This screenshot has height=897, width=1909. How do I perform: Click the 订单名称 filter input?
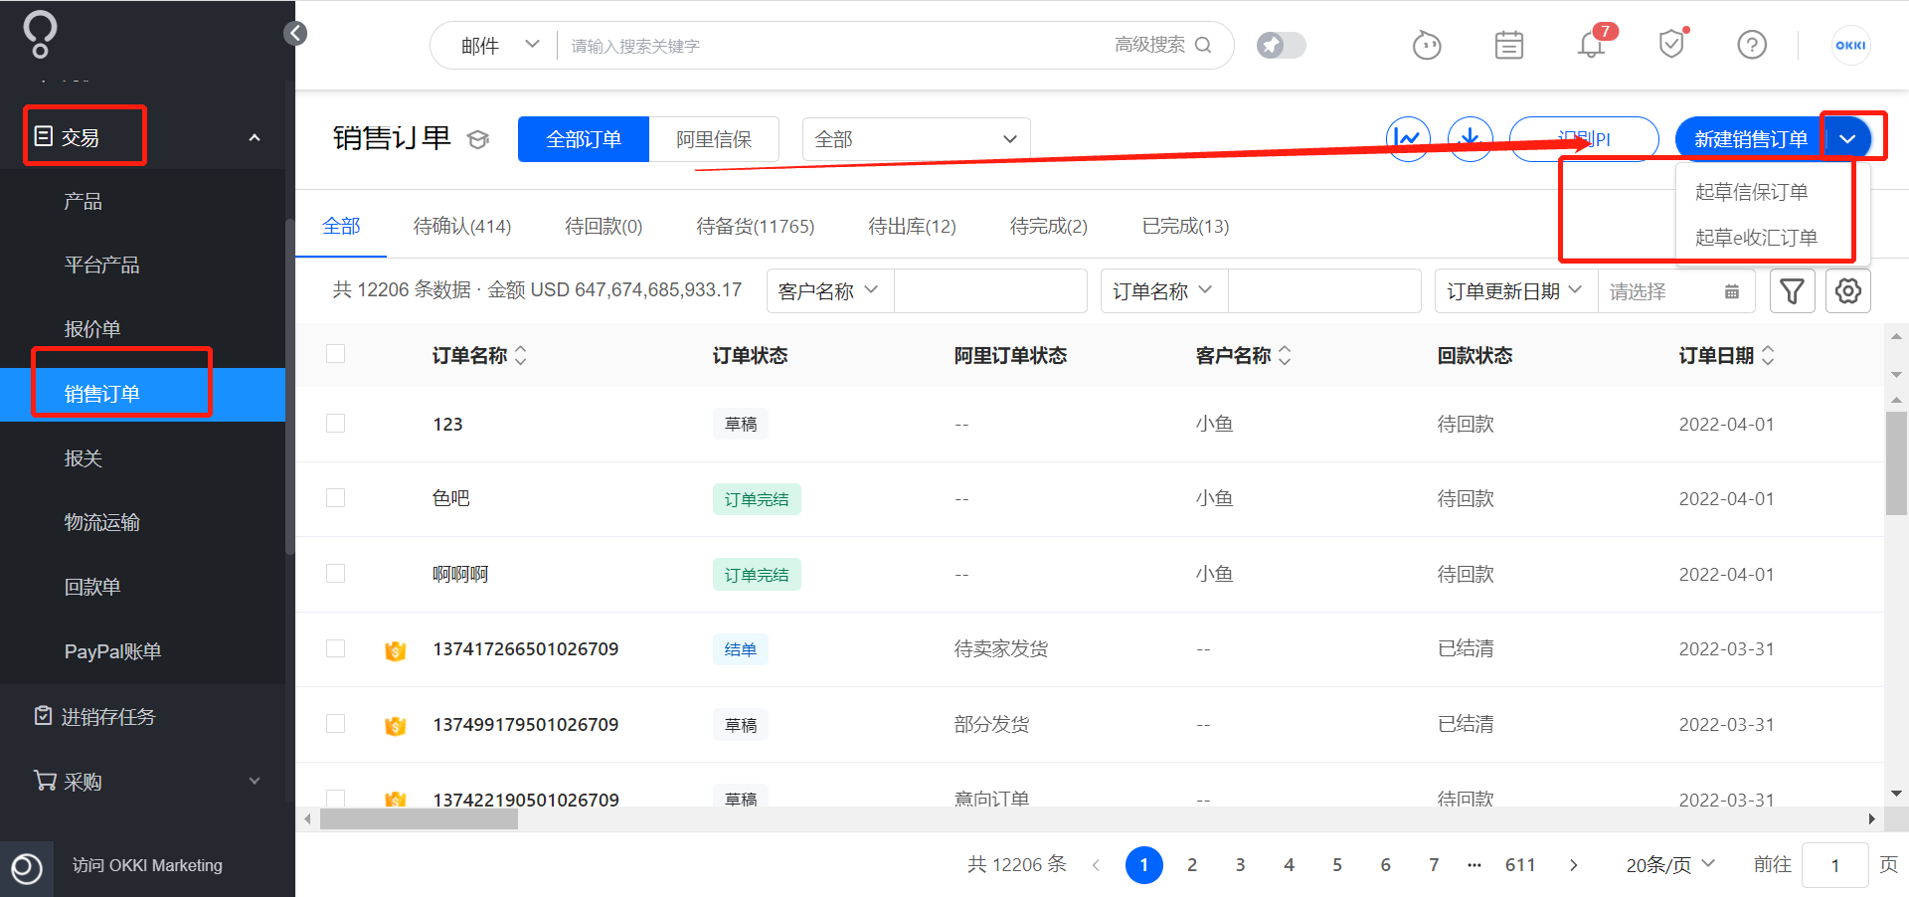tap(1324, 291)
